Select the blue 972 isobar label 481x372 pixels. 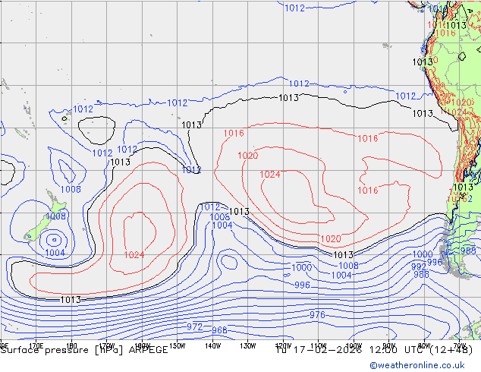click(194, 327)
